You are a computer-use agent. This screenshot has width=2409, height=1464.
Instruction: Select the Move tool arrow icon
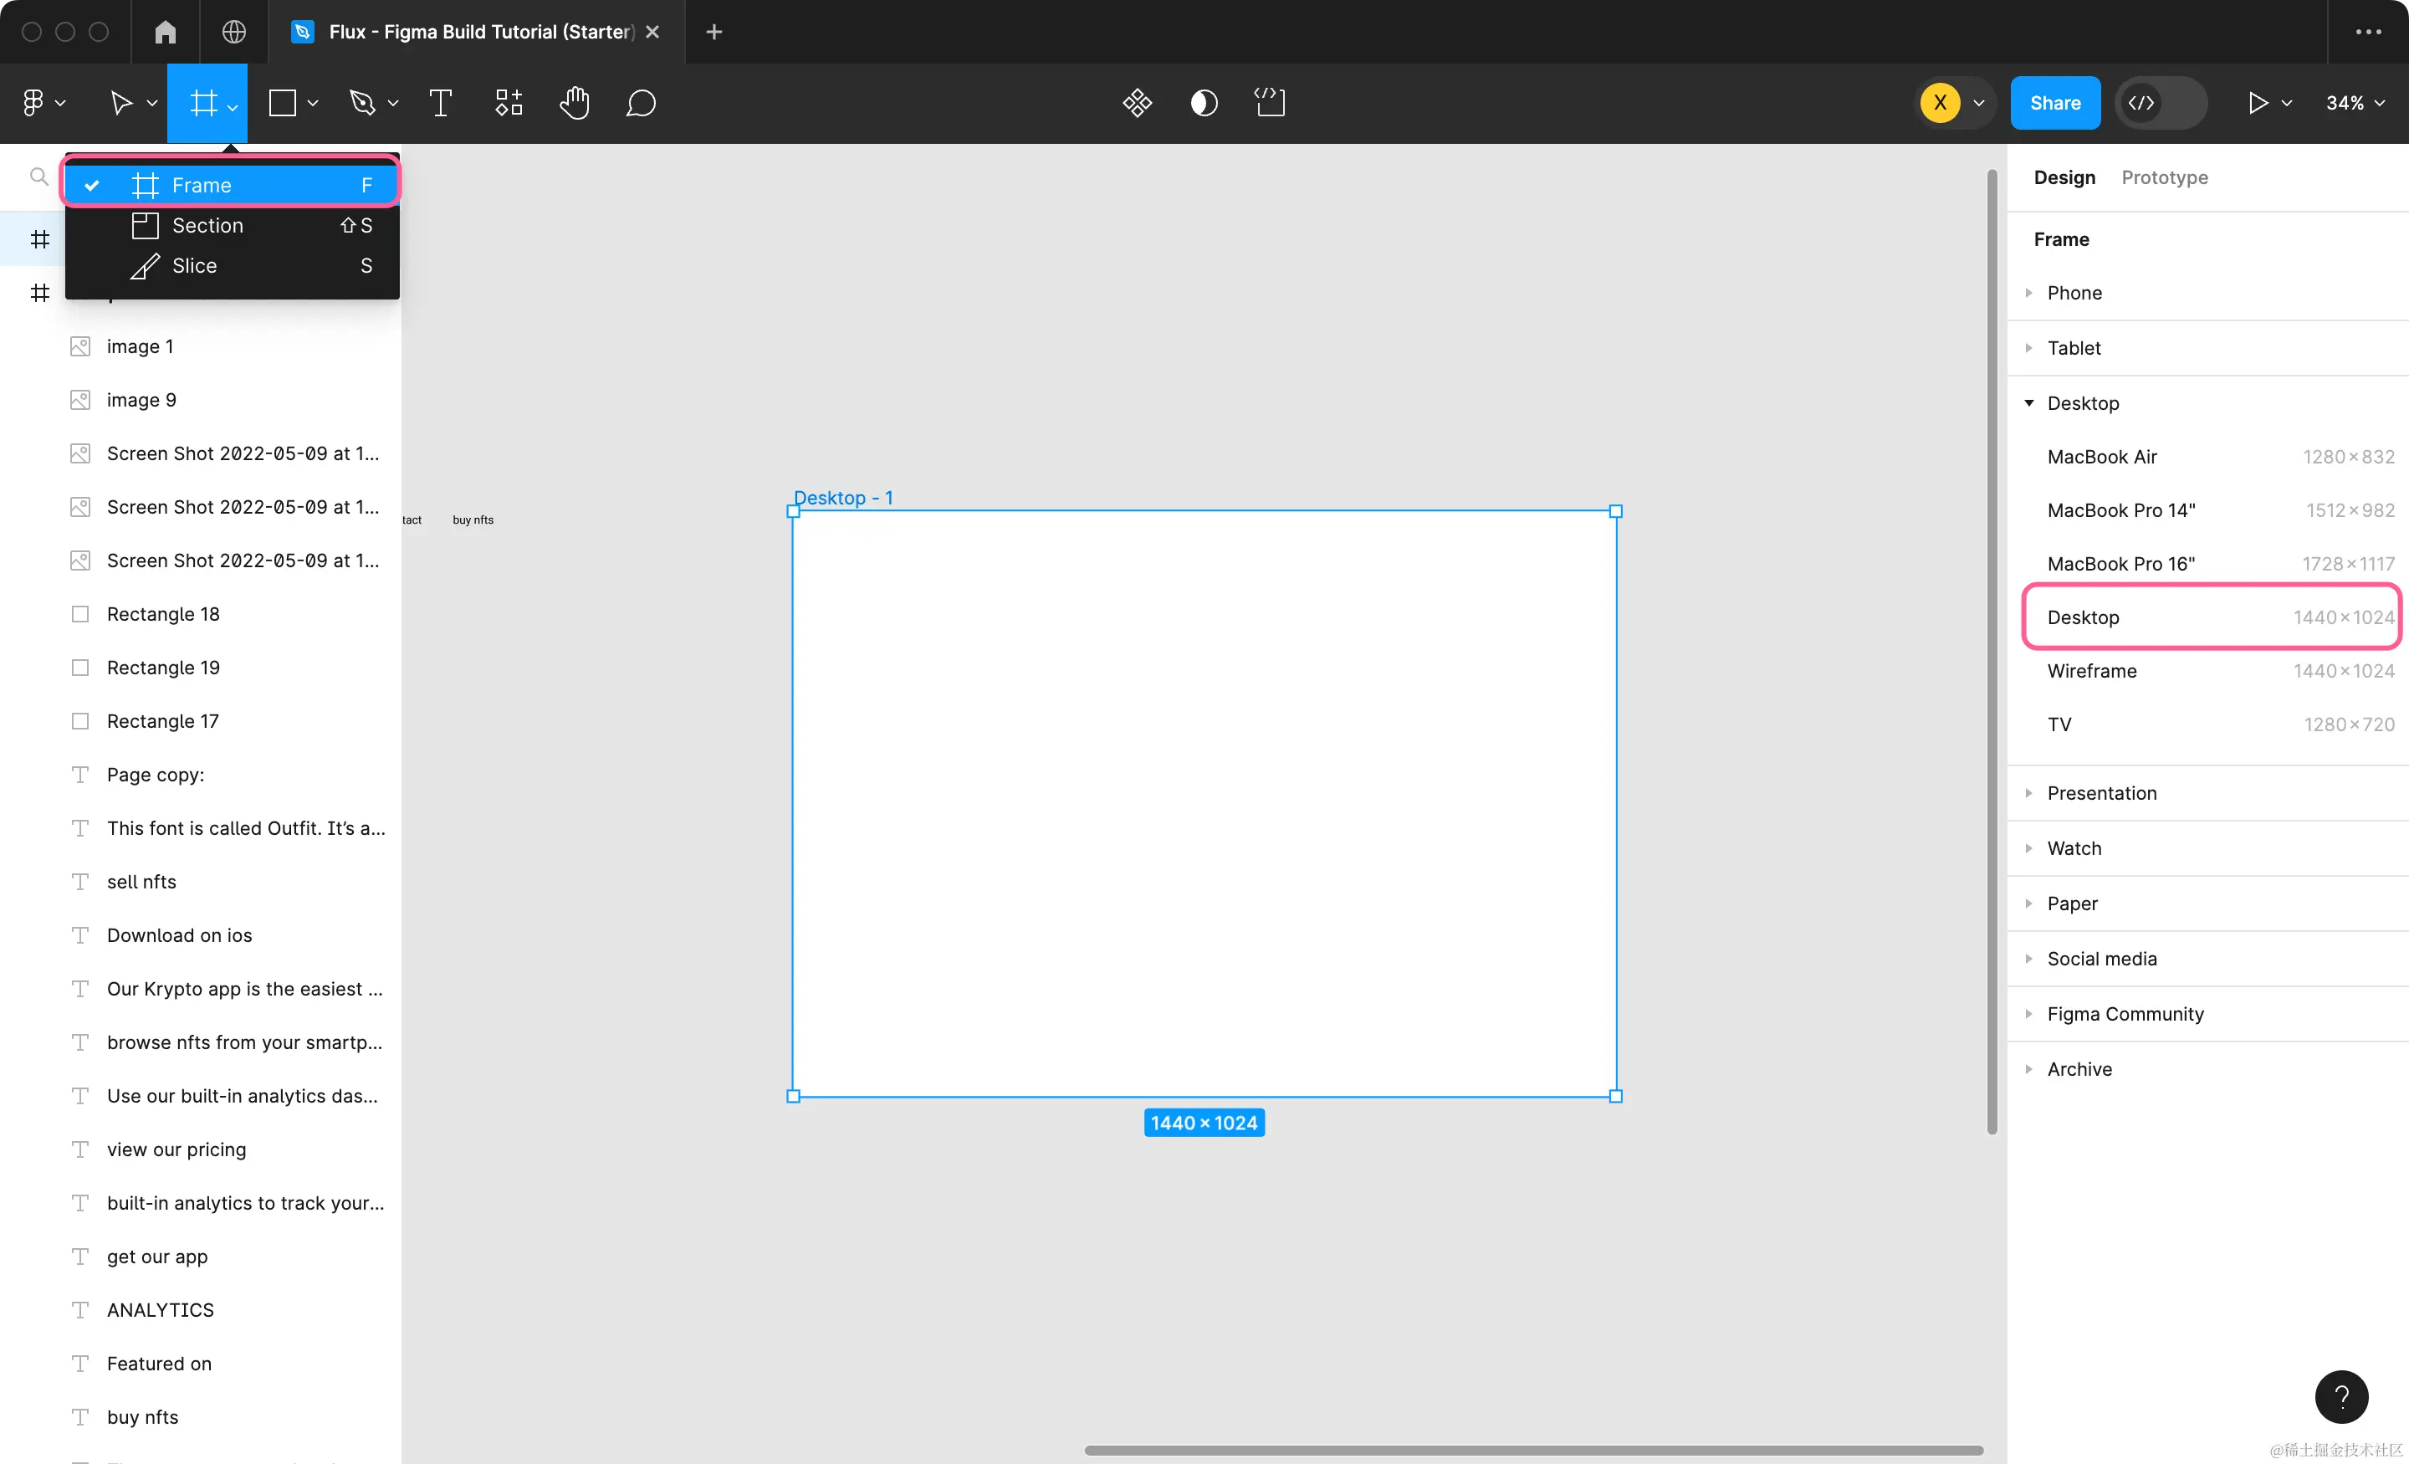pyautogui.click(x=120, y=103)
